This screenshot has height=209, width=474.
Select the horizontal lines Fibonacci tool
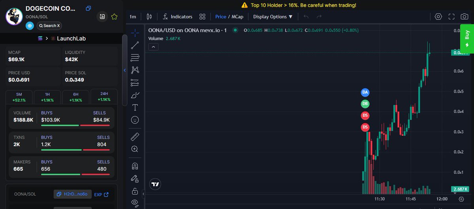pyautogui.click(x=135, y=58)
